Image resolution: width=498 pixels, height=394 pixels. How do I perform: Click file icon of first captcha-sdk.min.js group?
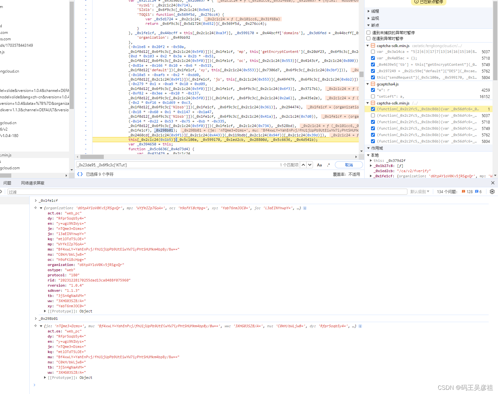click(373, 45)
